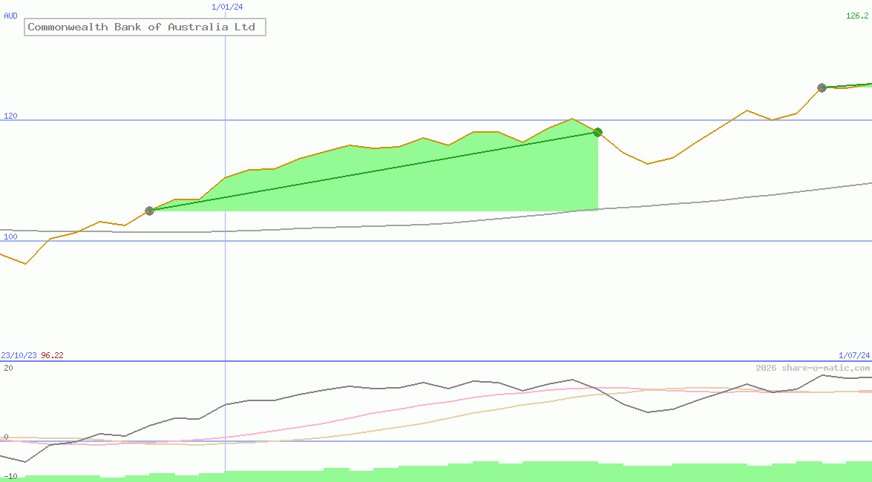The height and width of the screenshot is (482, 872).
Task: Click the 20 indicator axis label
Action: click(x=8, y=368)
